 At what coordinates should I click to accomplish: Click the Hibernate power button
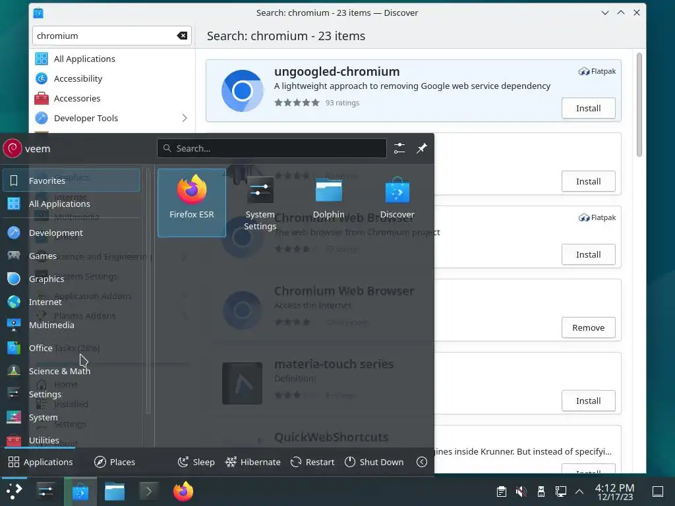point(252,462)
